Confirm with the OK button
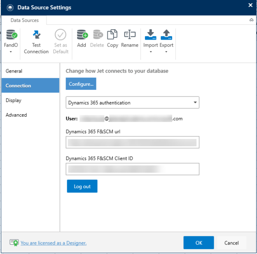The height and width of the screenshot is (254, 257). click(199, 243)
